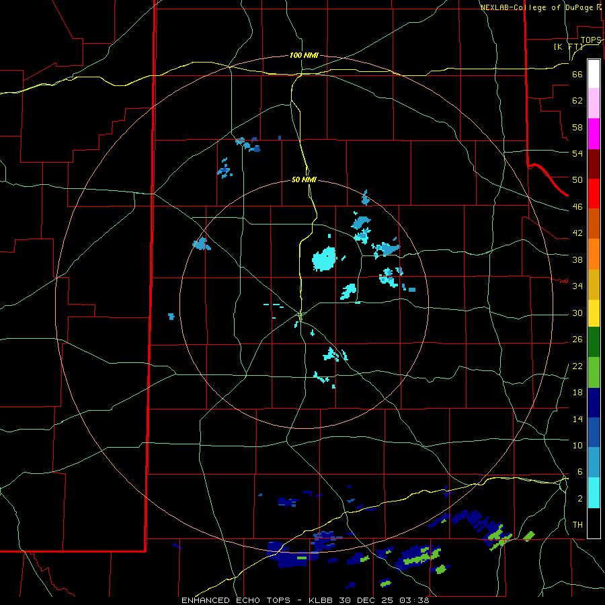Click the 'NEXLAB-College of DuPage' credit text
This screenshot has height=605, width=605.
click(x=536, y=7)
